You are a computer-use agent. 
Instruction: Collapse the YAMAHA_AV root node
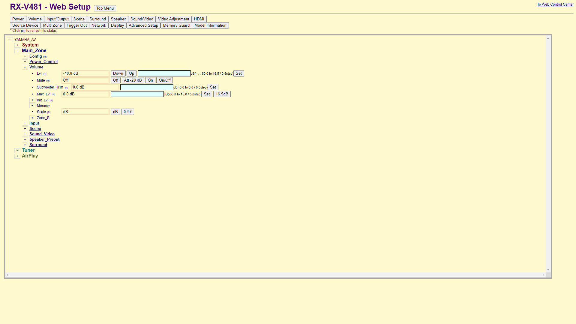[x=10, y=40]
